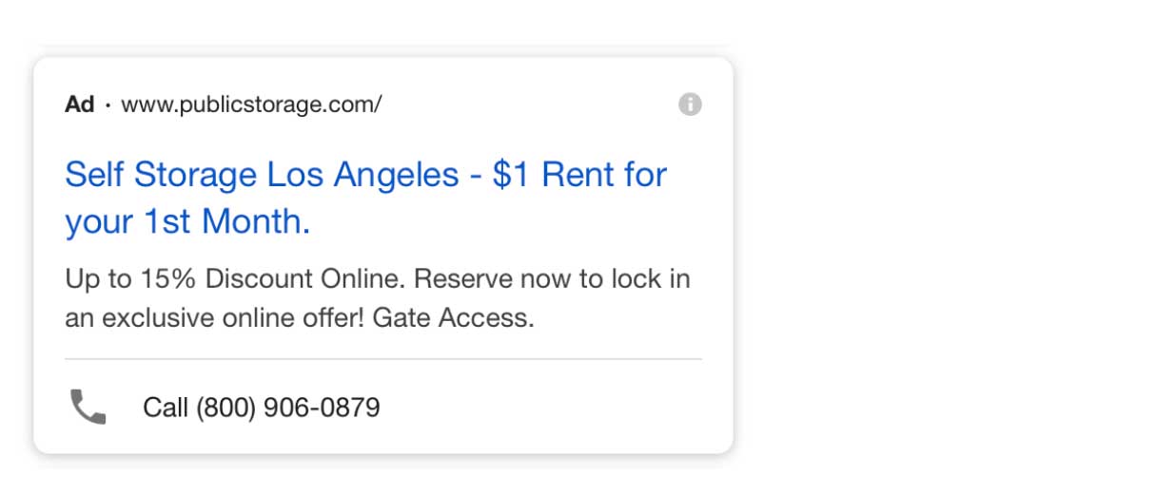The height and width of the screenshot is (494, 1174).
Task: Open the Self Storage Los Angeles headline
Action: [x=366, y=198]
